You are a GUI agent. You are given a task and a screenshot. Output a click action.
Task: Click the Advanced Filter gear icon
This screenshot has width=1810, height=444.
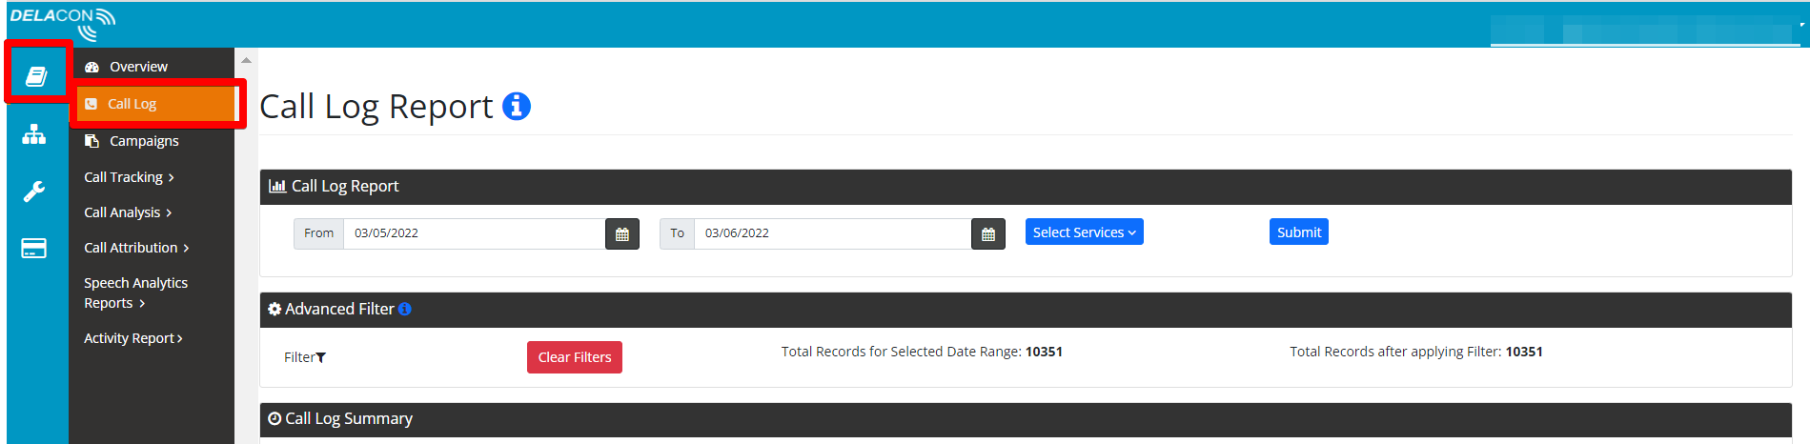[275, 309]
